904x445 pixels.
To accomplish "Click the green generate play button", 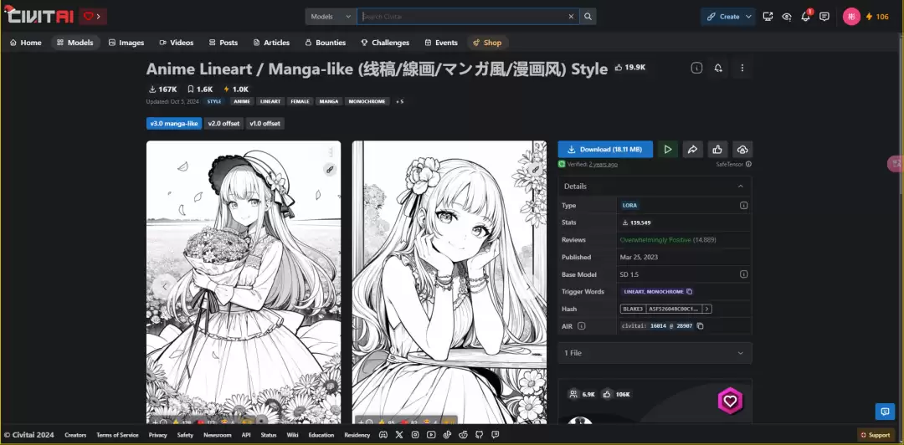I will [x=667, y=150].
